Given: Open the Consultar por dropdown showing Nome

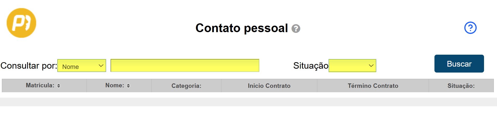Looking at the screenshot, I should (81, 66).
